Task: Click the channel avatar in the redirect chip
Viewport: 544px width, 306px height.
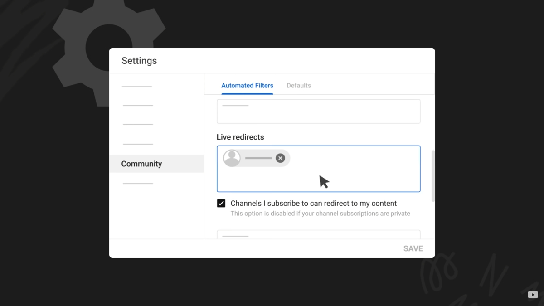Action: pos(232,158)
